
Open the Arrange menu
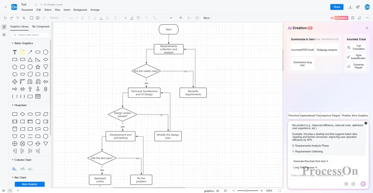click(x=95, y=10)
